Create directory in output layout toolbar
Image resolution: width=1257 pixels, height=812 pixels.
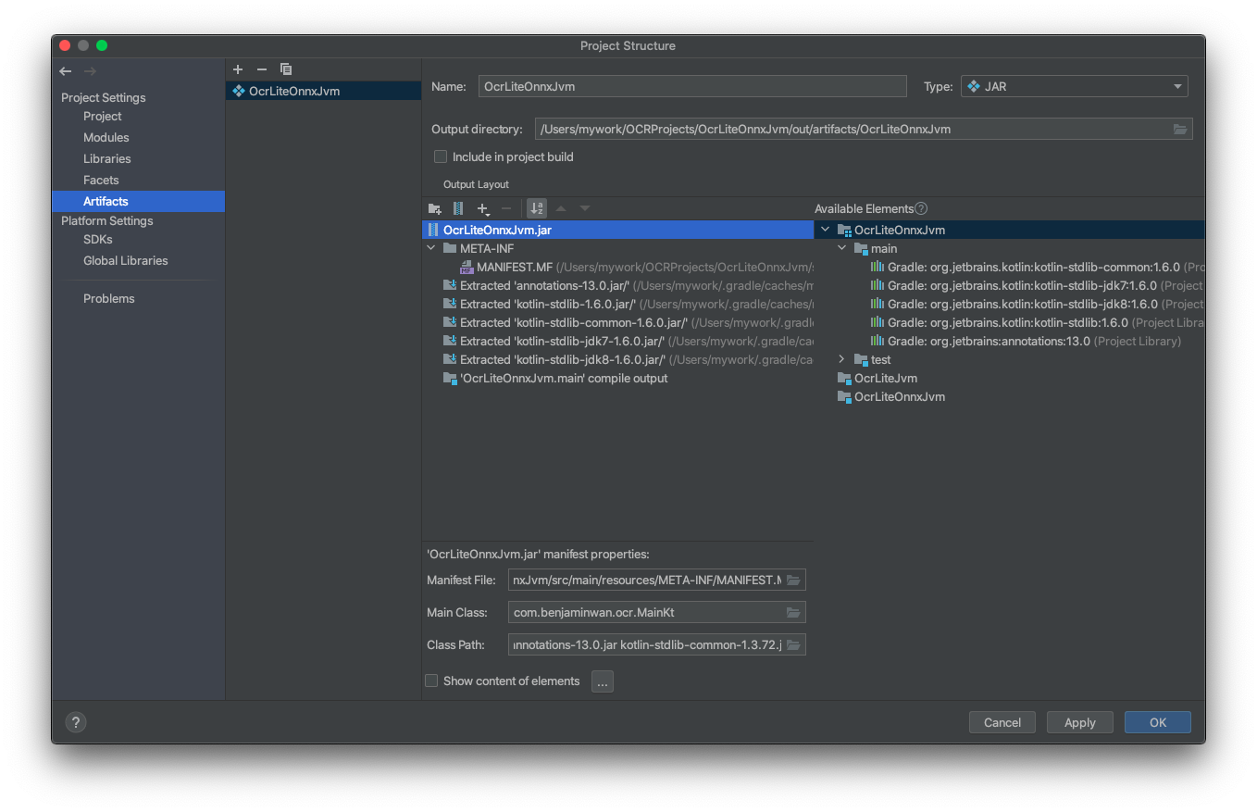(x=435, y=208)
